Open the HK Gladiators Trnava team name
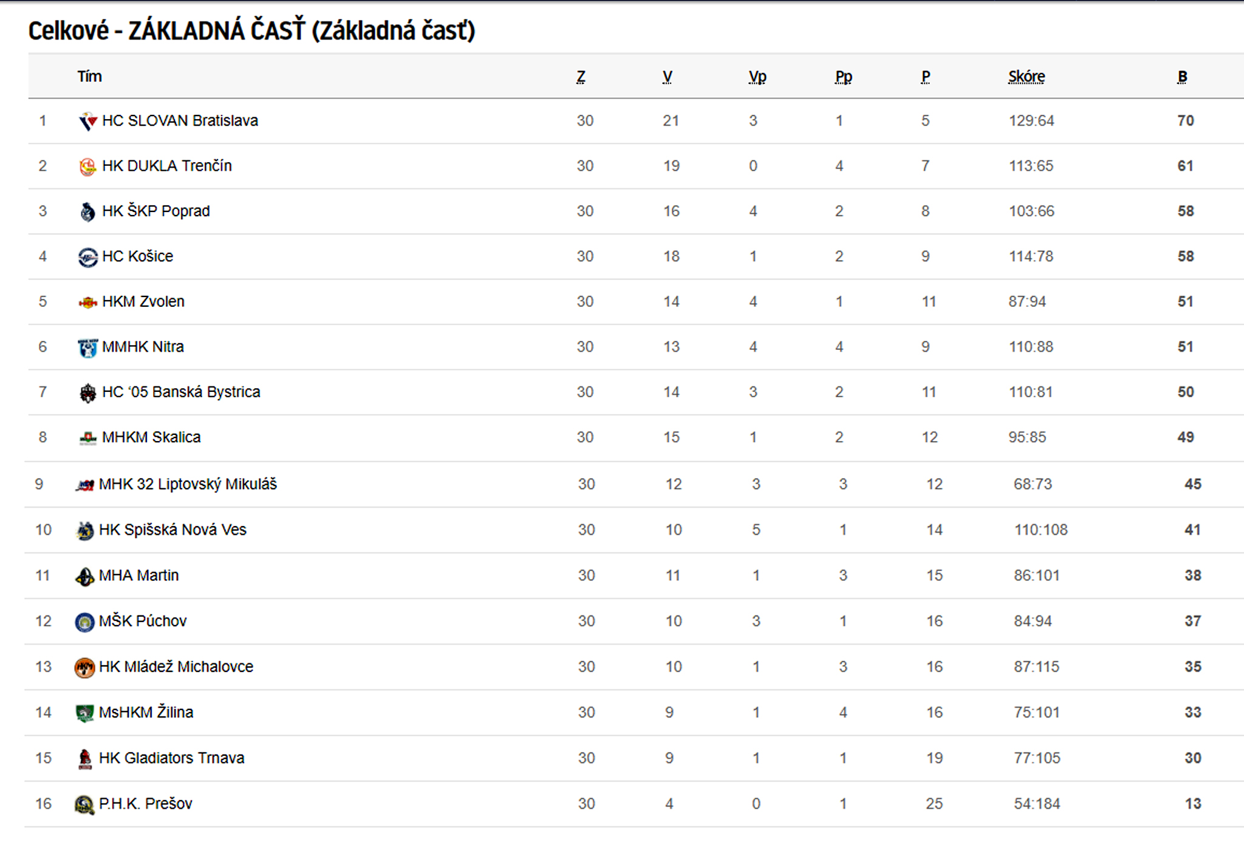This screenshot has width=1244, height=842. coord(172,758)
